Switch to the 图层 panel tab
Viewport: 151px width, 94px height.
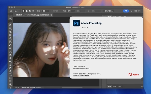[109, 86]
